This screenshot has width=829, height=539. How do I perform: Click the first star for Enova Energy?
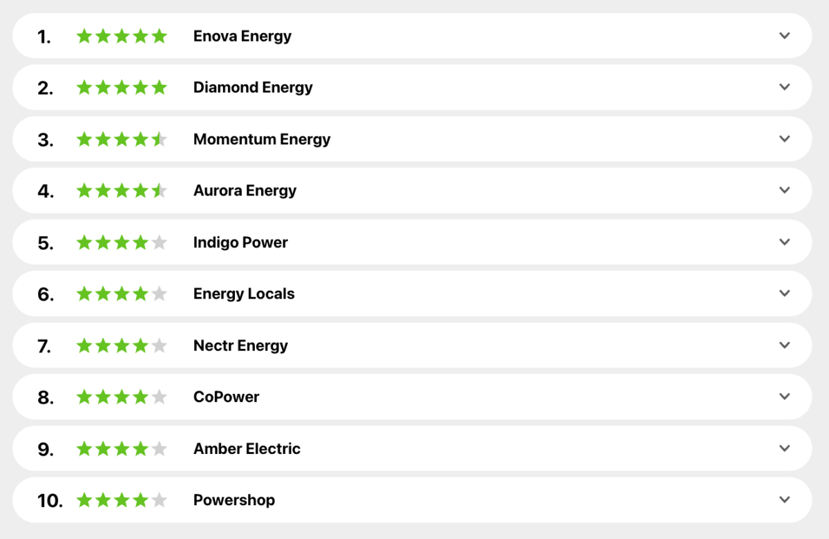[84, 36]
